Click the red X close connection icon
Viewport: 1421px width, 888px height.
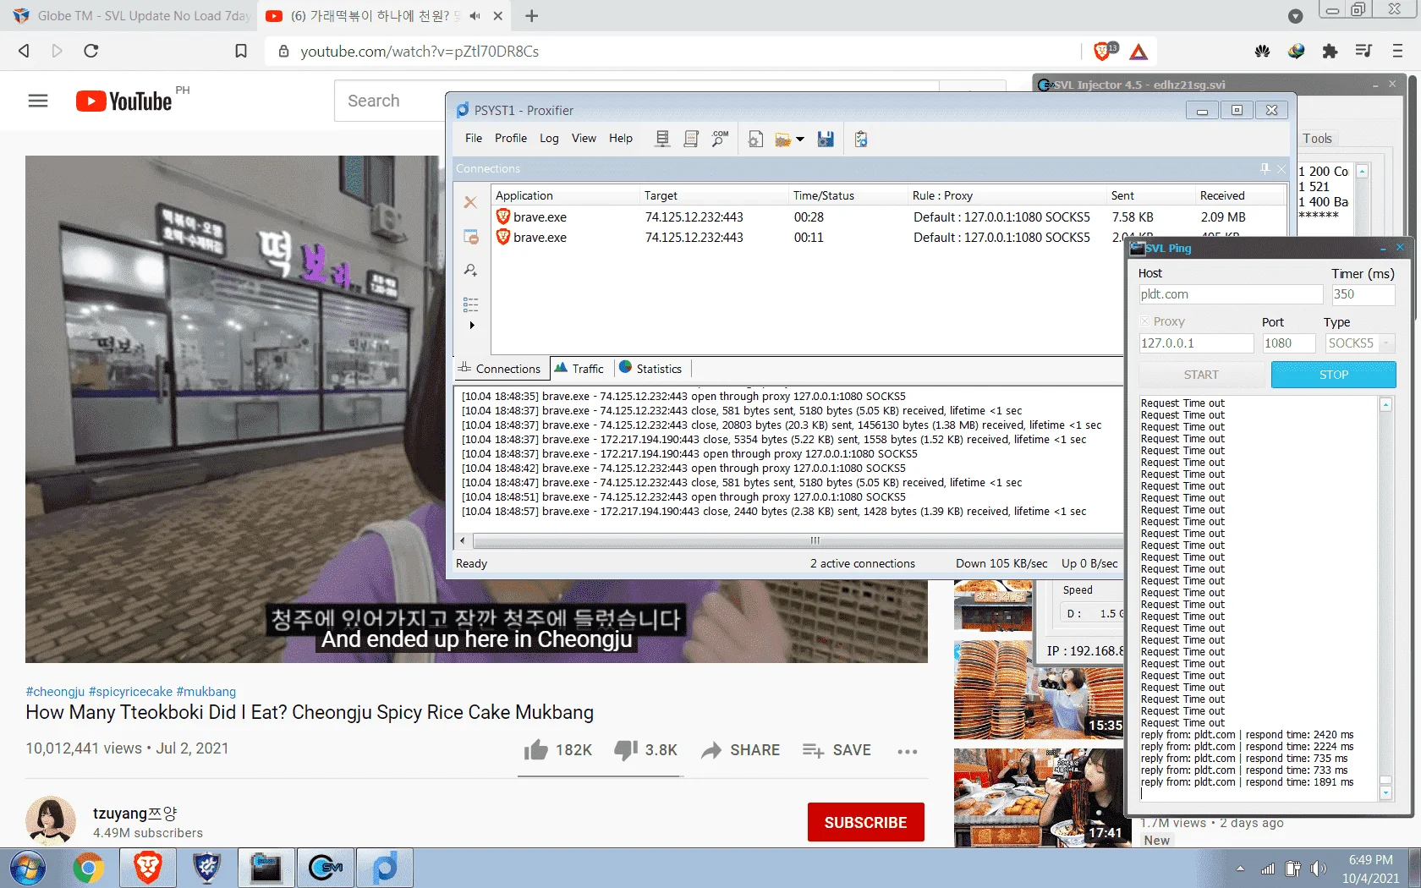[x=470, y=202]
